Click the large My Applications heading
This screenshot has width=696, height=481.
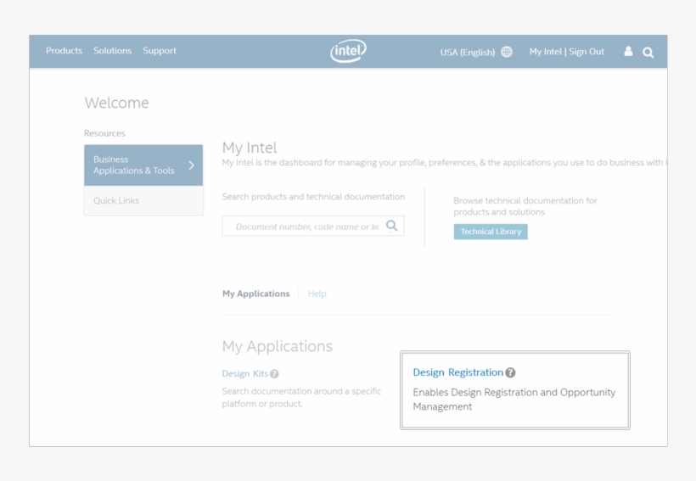277,347
